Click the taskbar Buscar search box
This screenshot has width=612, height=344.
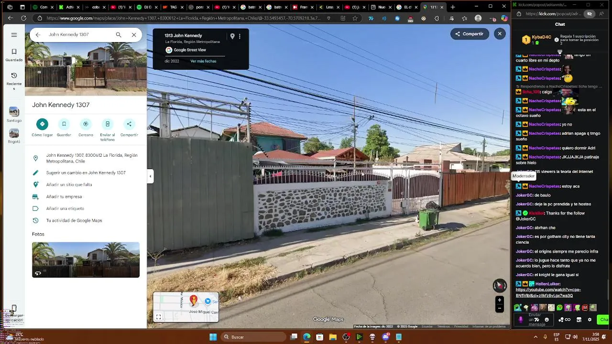tap(255, 337)
